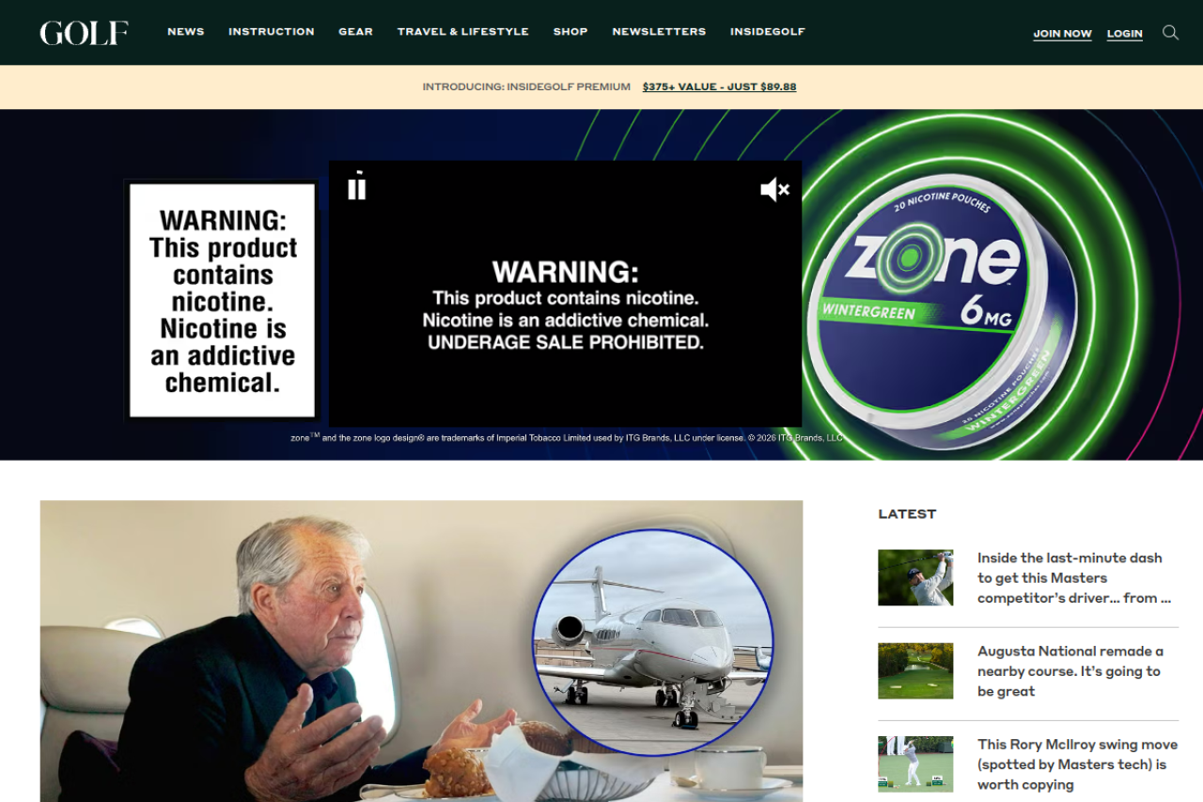Unmute the ad video speaker icon

774,190
